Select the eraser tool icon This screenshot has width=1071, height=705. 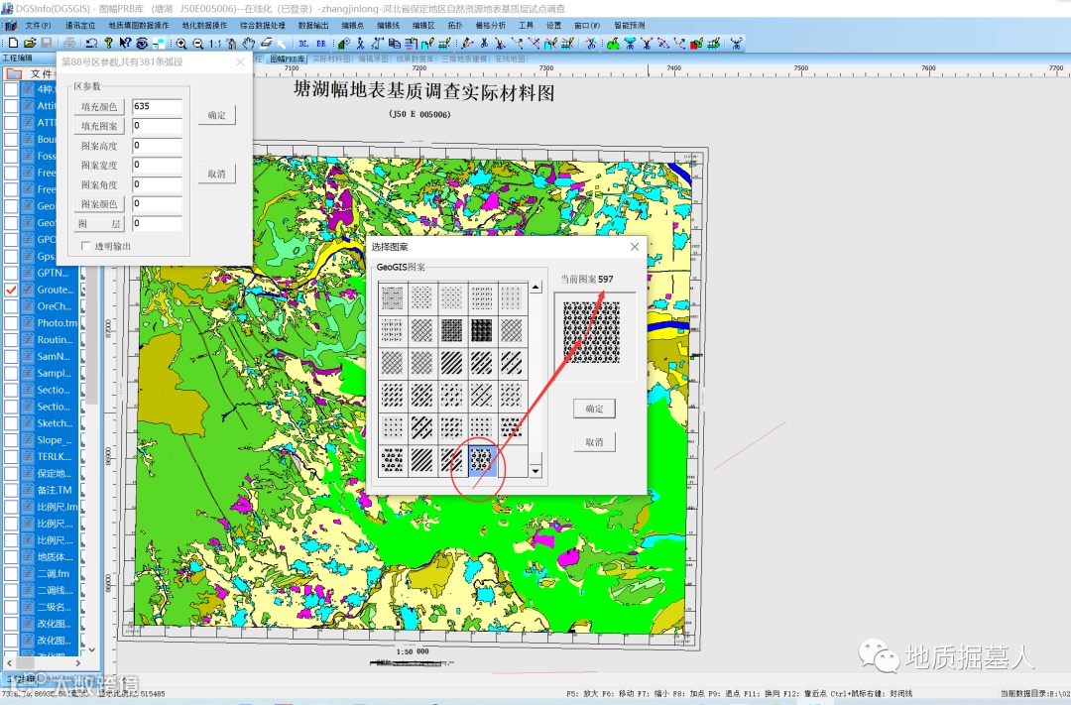tap(267, 43)
